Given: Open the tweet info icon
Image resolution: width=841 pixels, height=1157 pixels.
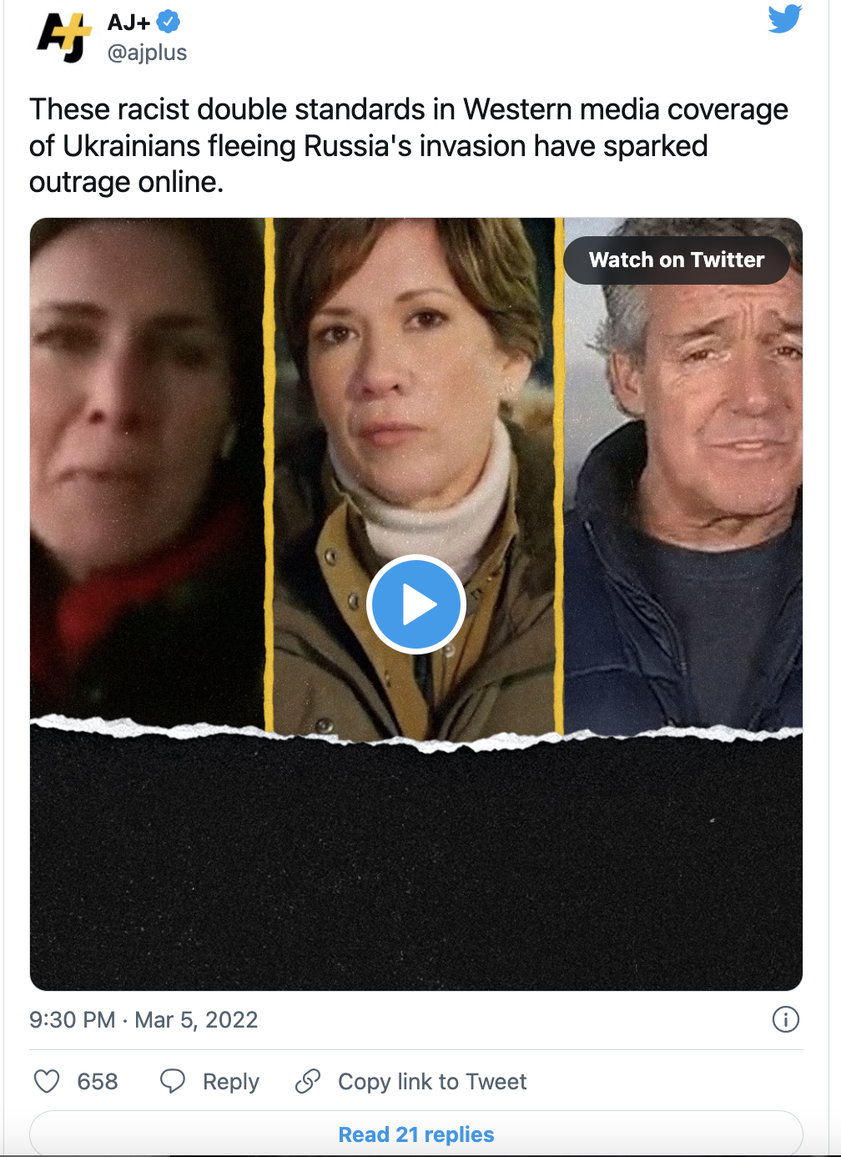Looking at the screenshot, I should coord(785,1019).
